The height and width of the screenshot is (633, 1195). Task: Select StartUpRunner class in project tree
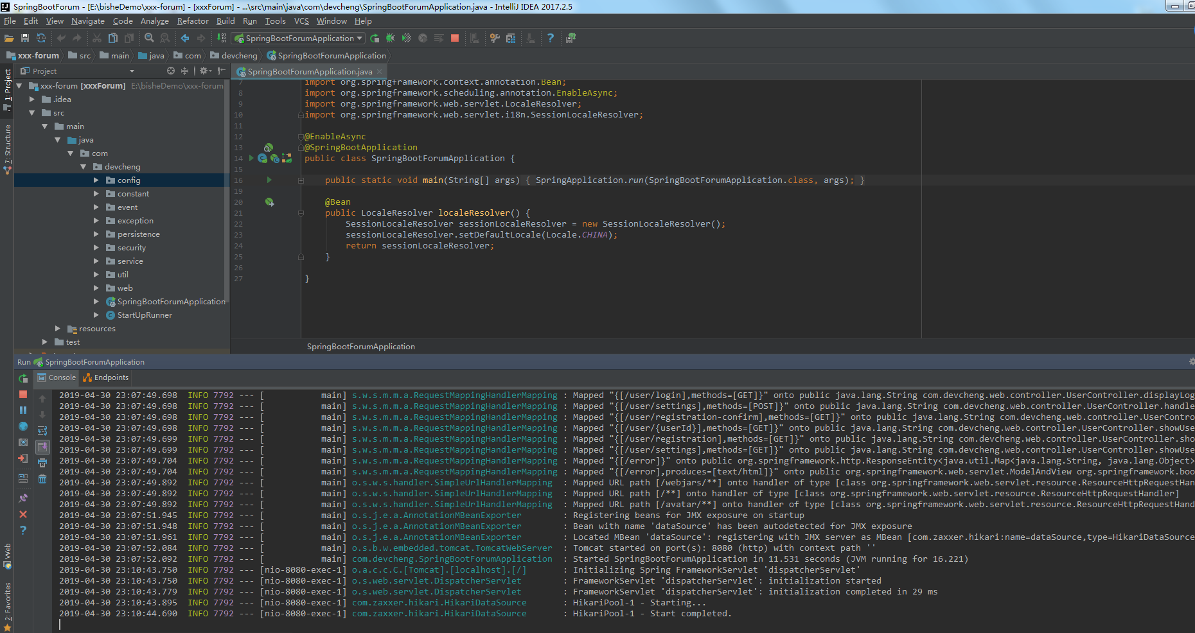(145, 315)
